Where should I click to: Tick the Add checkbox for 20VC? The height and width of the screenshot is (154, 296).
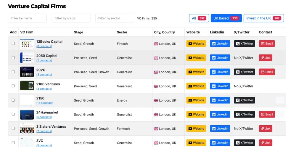(13, 72)
